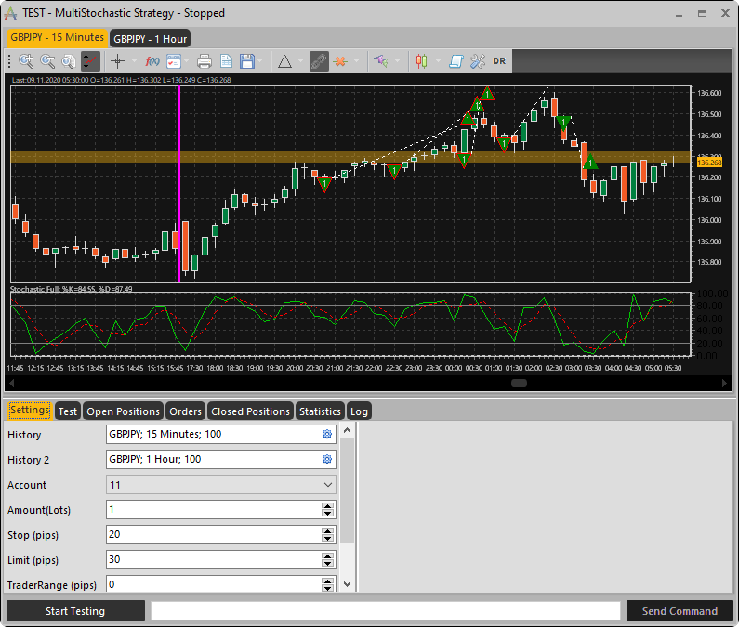Click the zoom out magnifier icon

point(47,60)
